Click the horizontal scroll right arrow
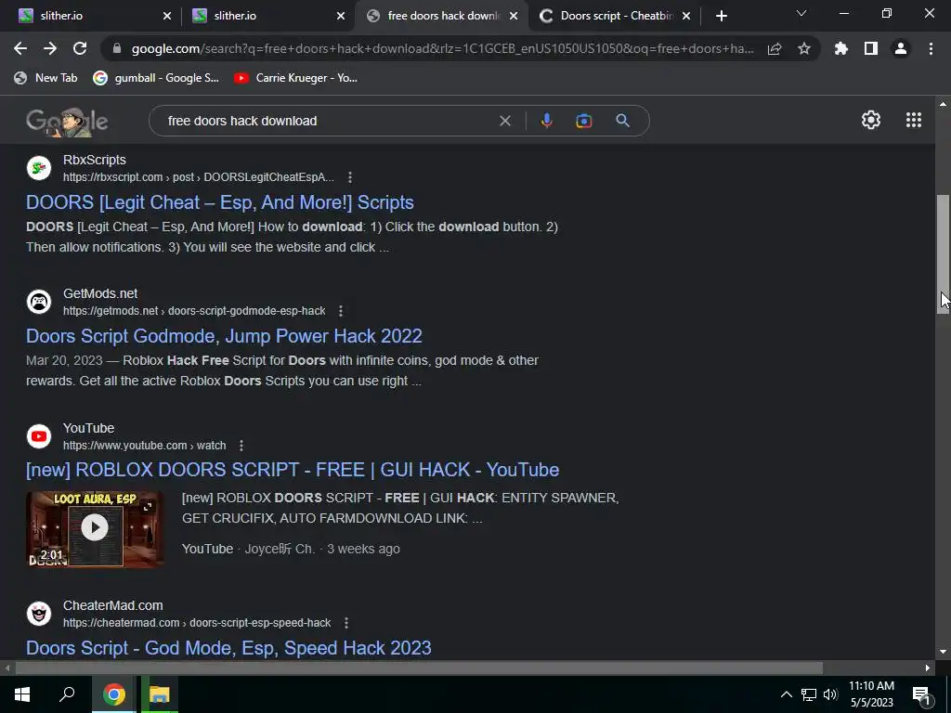 (928, 668)
